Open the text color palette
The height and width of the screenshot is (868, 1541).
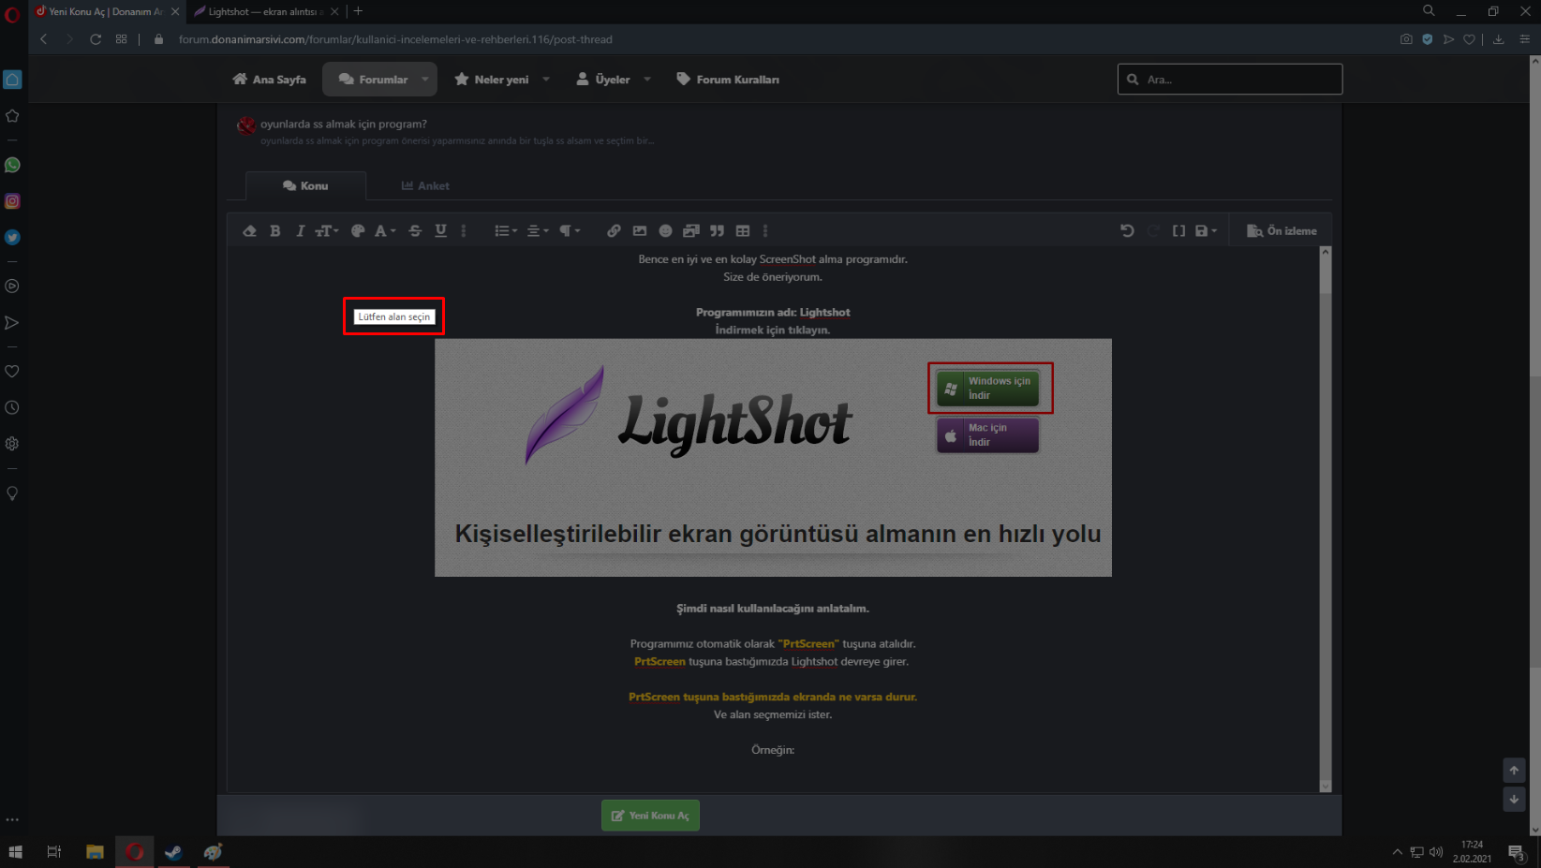(x=358, y=231)
